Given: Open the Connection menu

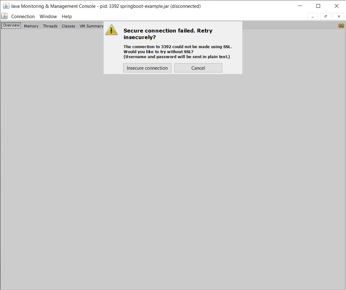Looking at the screenshot, I should (23, 17).
